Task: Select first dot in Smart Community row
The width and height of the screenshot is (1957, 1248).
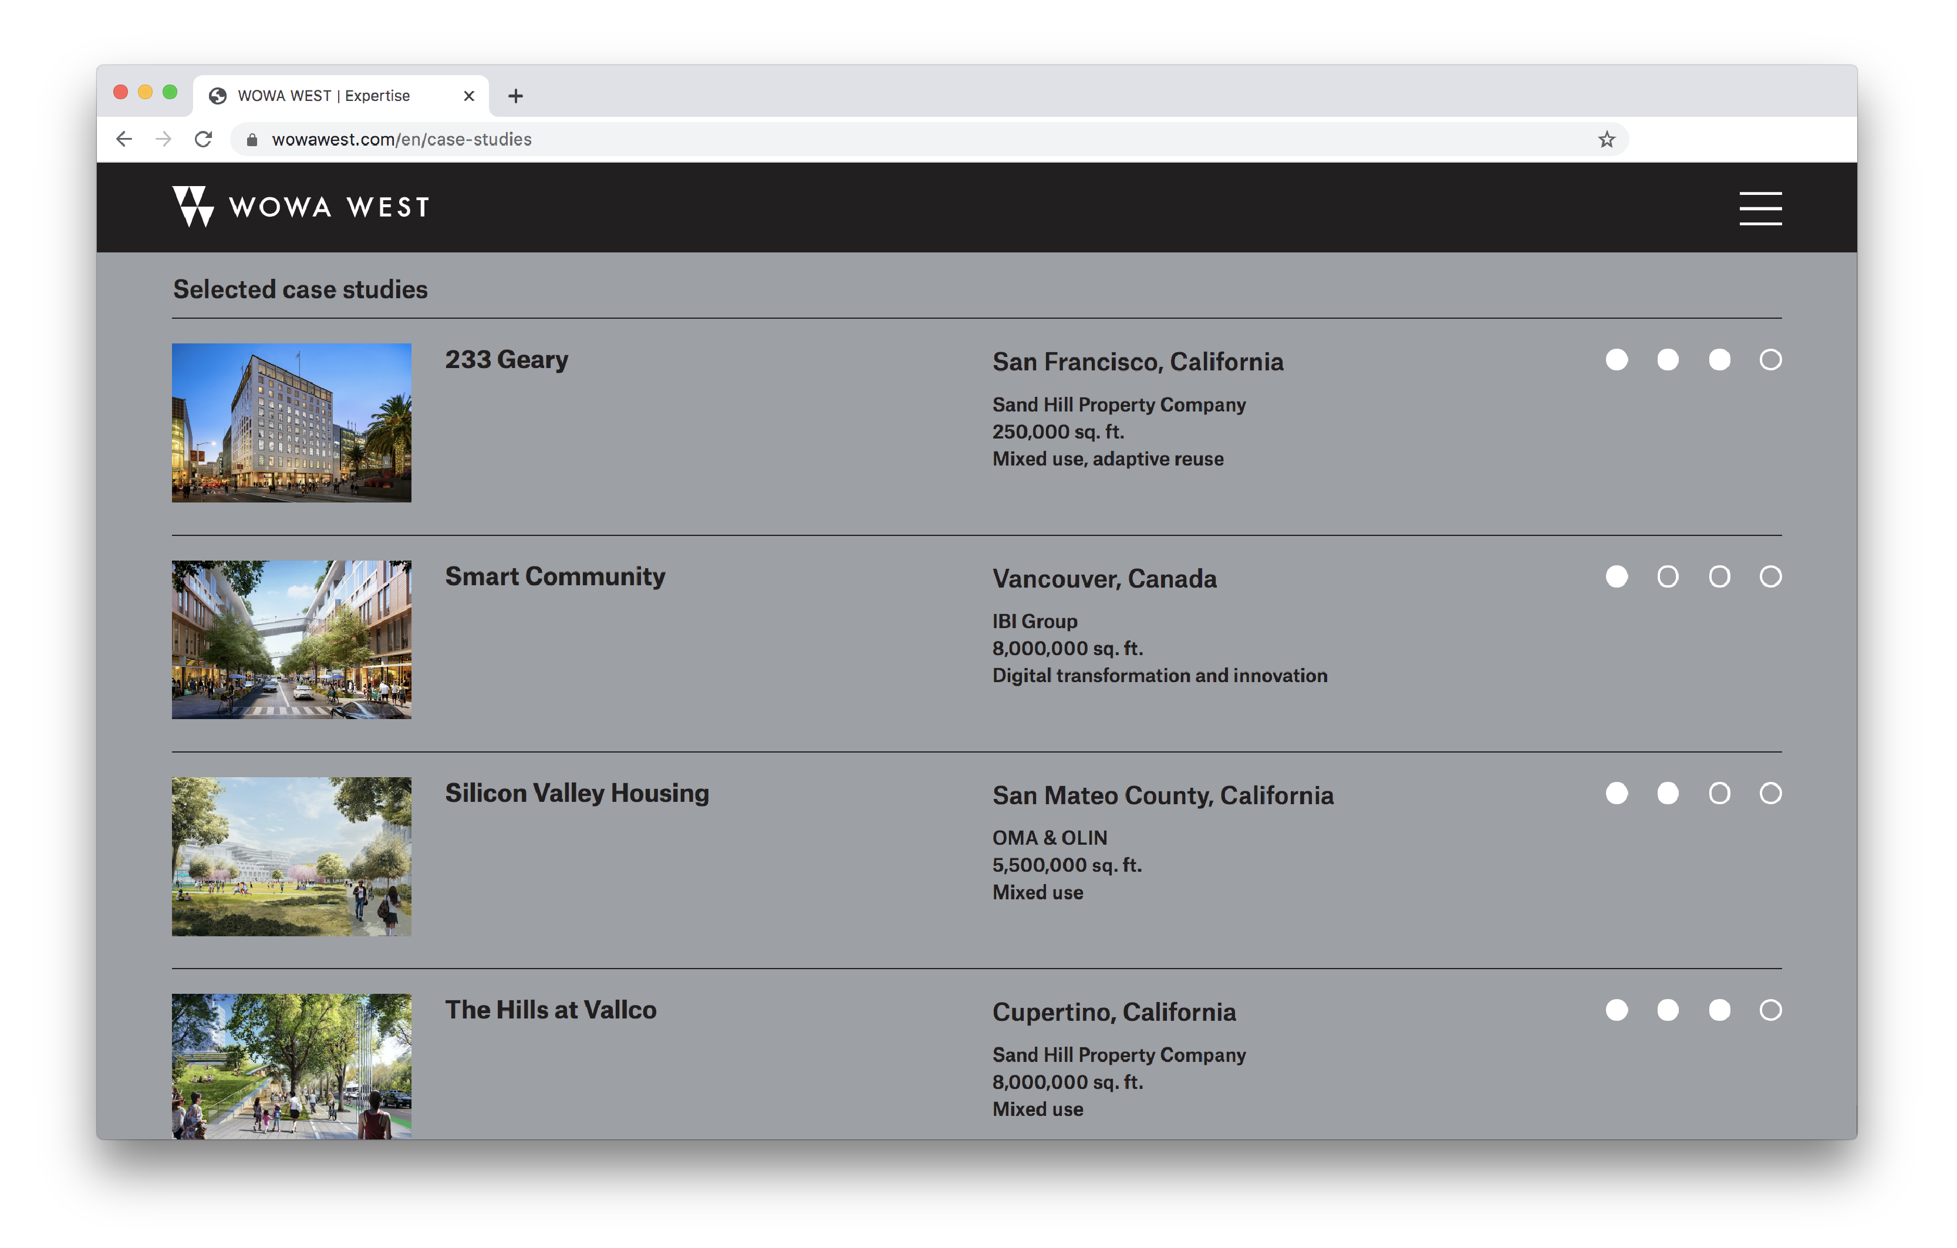Action: tap(1617, 576)
